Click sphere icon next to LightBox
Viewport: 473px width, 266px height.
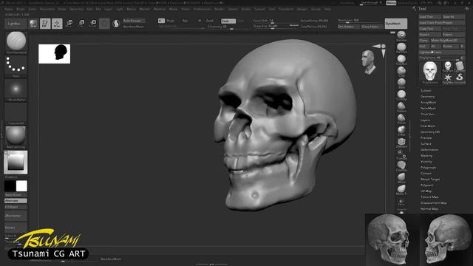[33, 24]
